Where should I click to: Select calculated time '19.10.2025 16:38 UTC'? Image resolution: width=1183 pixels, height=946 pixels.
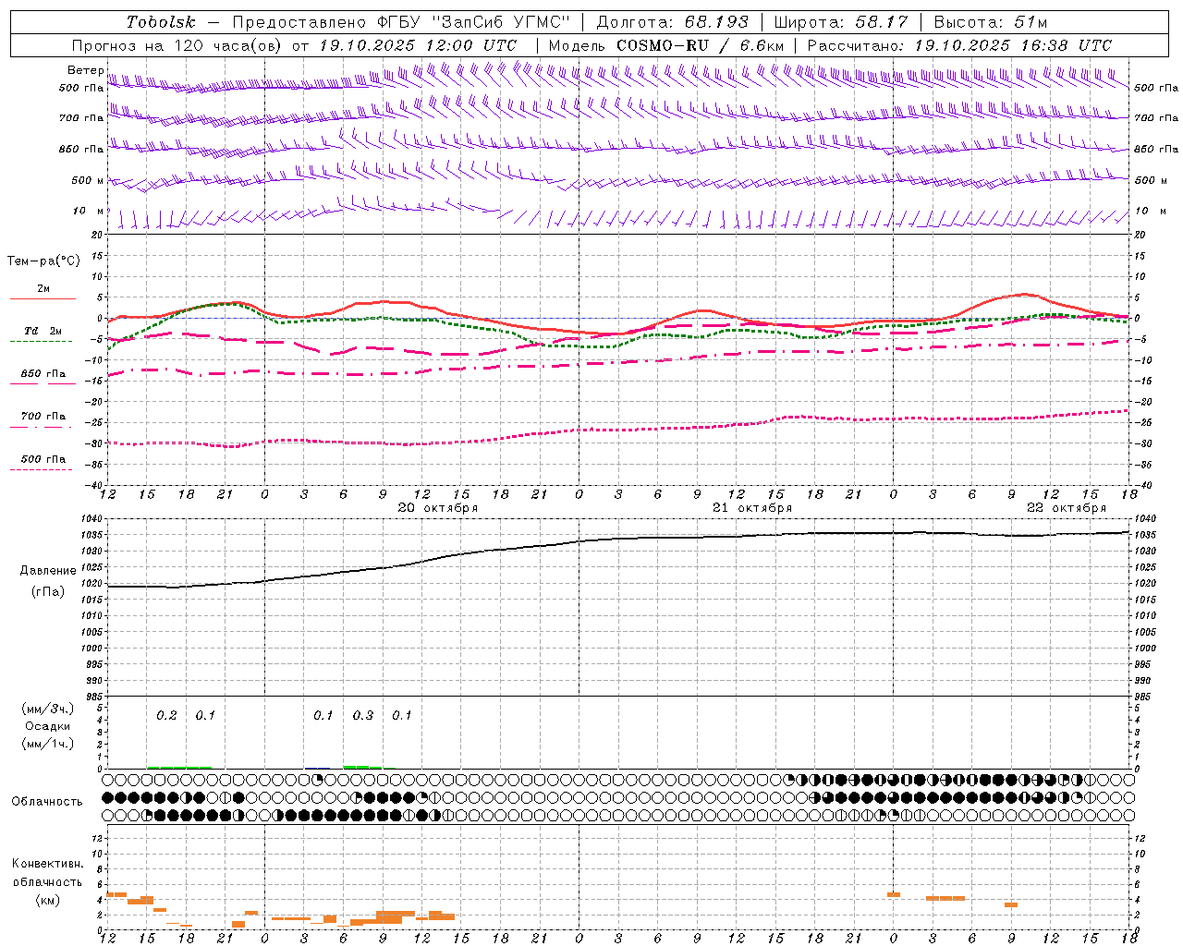tap(1013, 45)
